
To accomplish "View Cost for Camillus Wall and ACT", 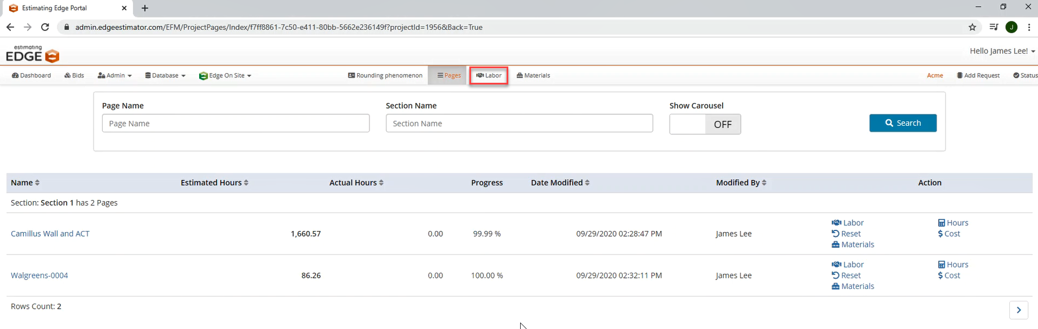I will point(949,234).
